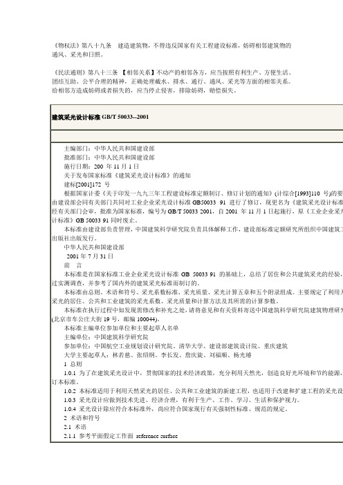Click the 2.1 术语 subheading
Viewport: 343px width, 485px height.
75,427
